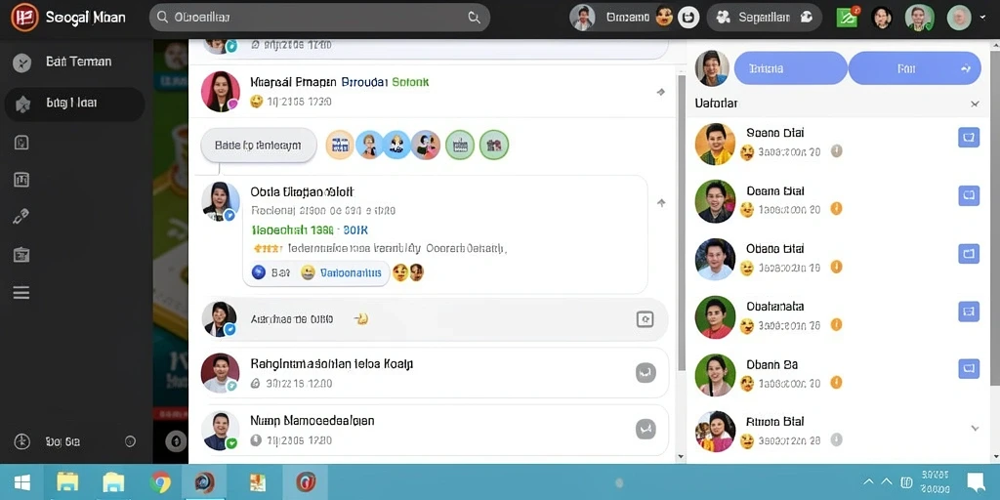Open first File Explorer taskbar icon
This screenshot has height=500, width=1000.
click(67, 482)
